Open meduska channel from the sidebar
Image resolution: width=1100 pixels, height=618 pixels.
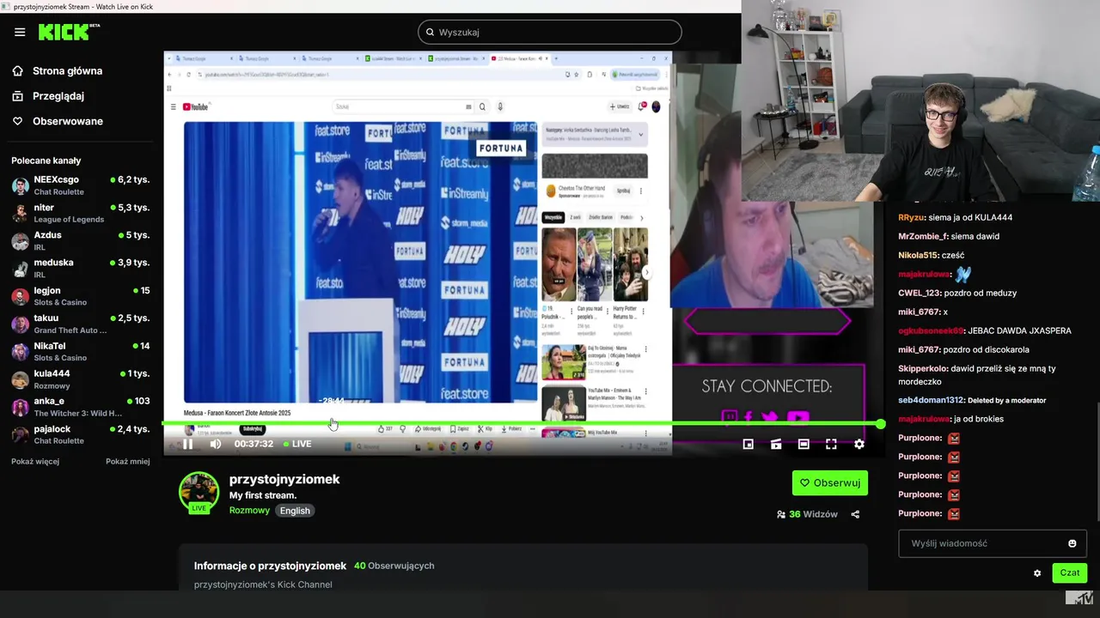pyautogui.click(x=81, y=268)
